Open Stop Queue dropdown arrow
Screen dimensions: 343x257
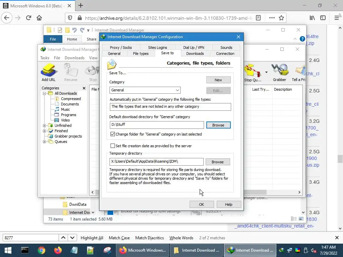[266, 72]
